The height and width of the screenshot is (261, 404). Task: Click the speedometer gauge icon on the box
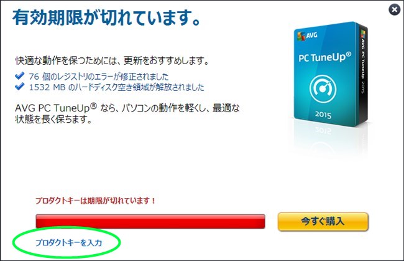(323, 89)
